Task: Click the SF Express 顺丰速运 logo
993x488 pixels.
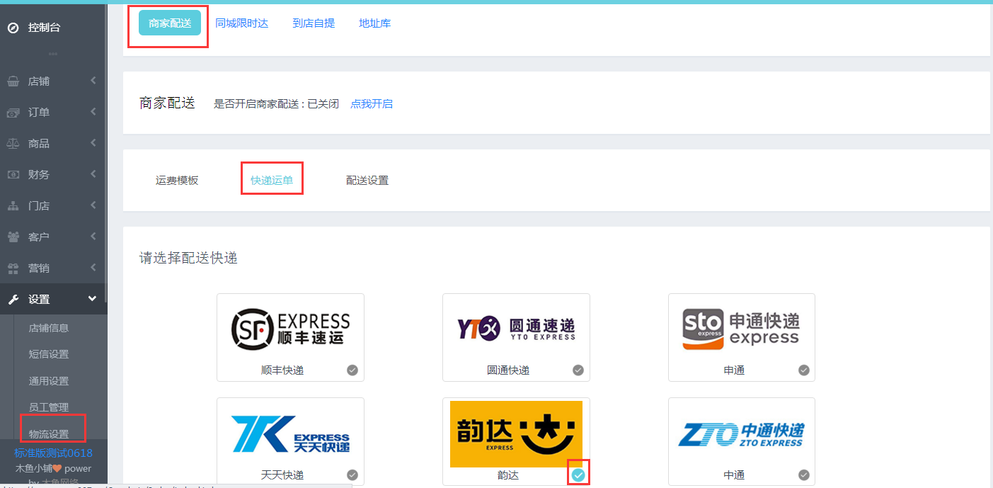Action: pyautogui.click(x=290, y=329)
